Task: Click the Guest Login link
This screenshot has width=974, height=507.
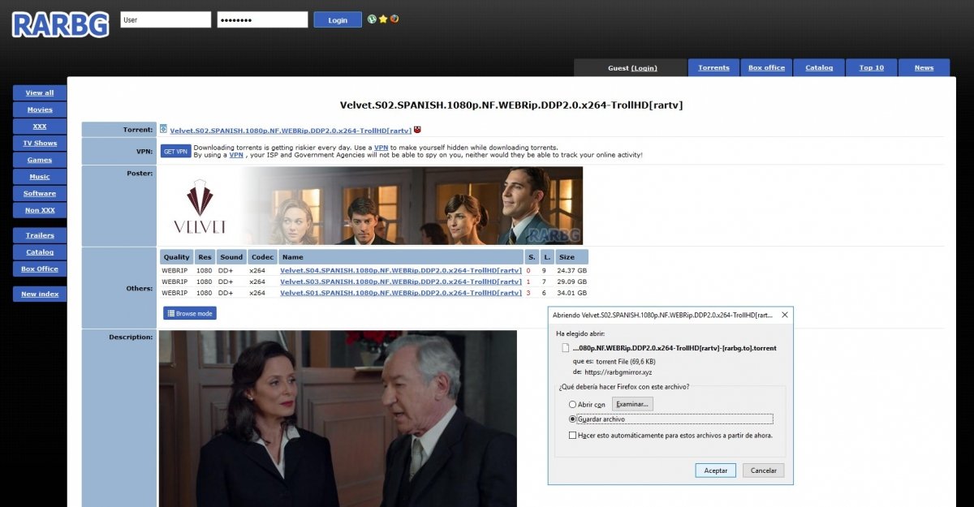Action: [x=644, y=68]
